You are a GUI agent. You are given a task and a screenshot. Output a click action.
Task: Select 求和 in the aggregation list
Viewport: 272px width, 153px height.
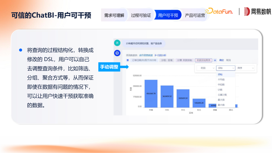coord(226,74)
